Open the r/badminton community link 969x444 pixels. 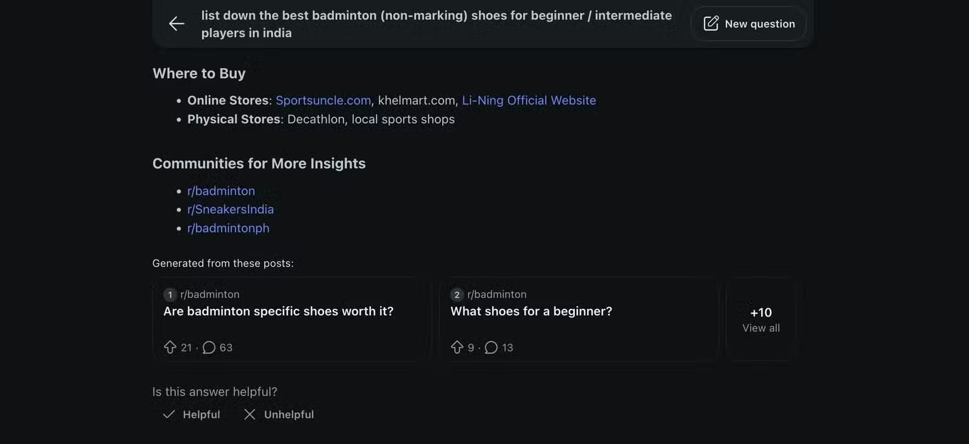tap(221, 191)
